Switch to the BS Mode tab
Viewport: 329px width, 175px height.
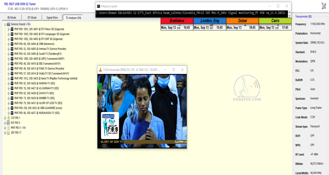click(x=11, y=18)
